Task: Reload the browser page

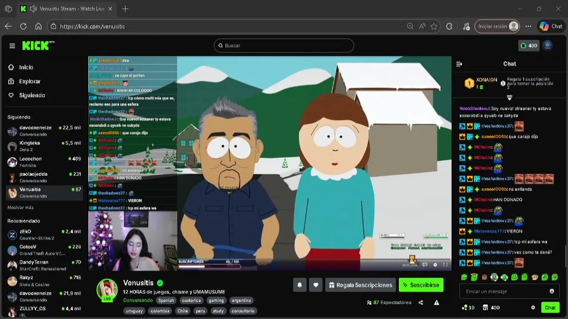Action: (24, 27)
